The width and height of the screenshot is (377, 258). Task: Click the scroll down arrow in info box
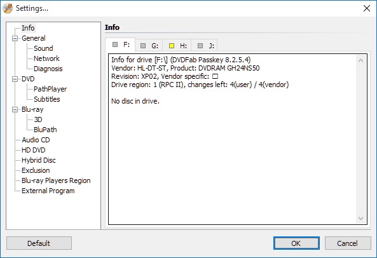pos(360,218)
